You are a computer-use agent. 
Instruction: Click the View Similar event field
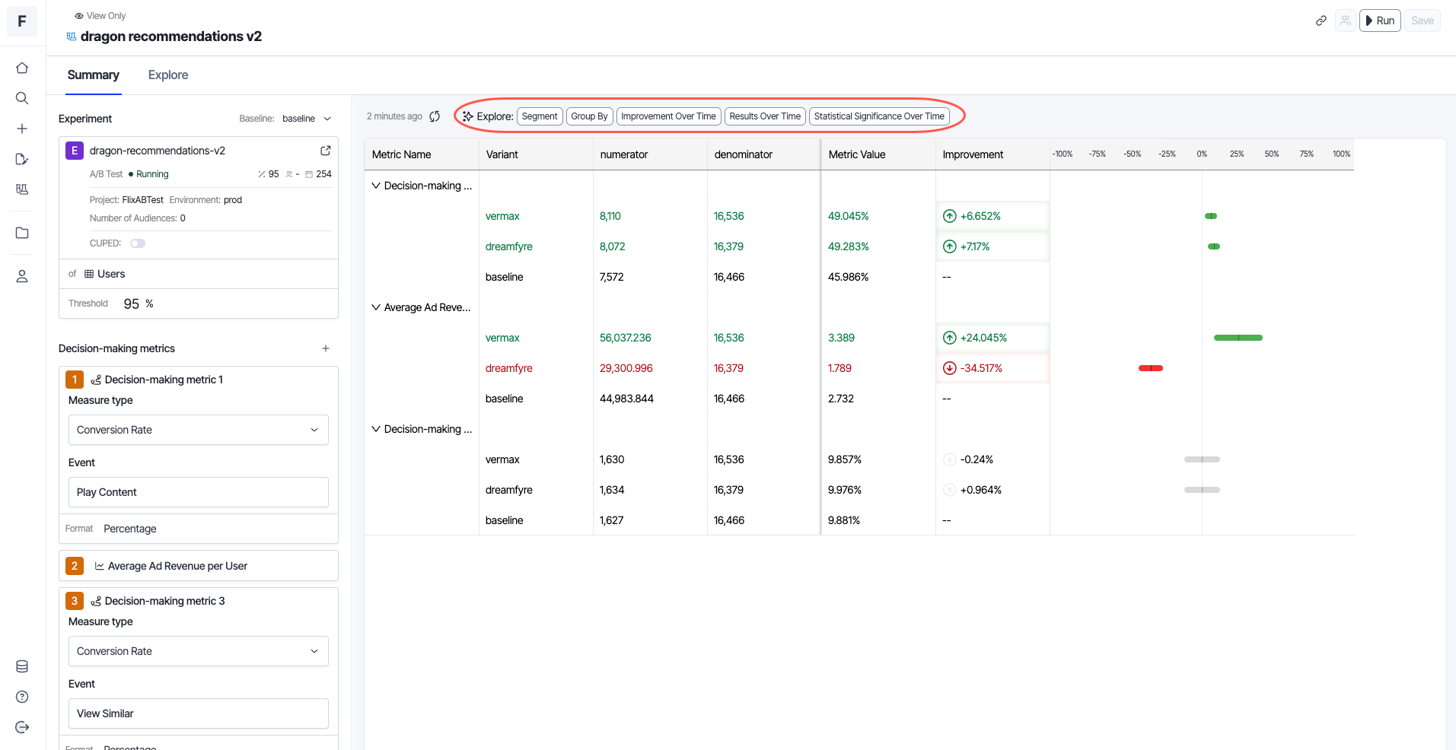(199, 713)
